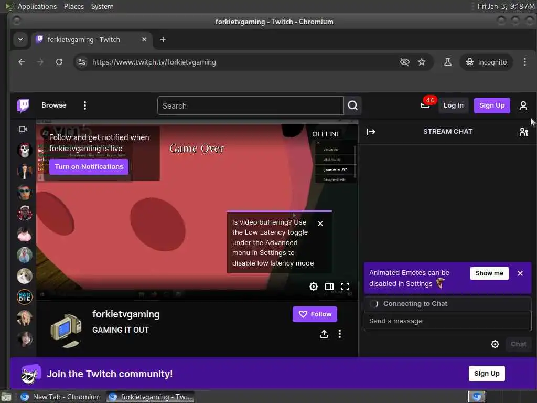
Task: Click Turn on Notifications button
Action: [89, 167]
